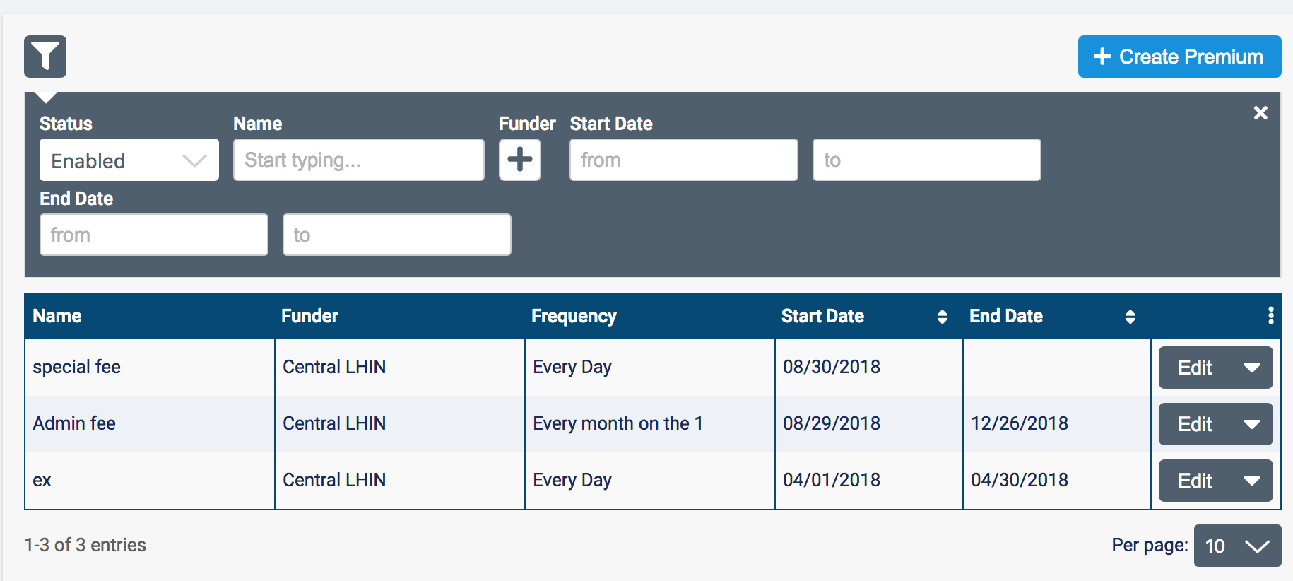Click Create Premium button
This screenshot has width=1293, height=581.
pyautogui.click(x=1179, y=57)
